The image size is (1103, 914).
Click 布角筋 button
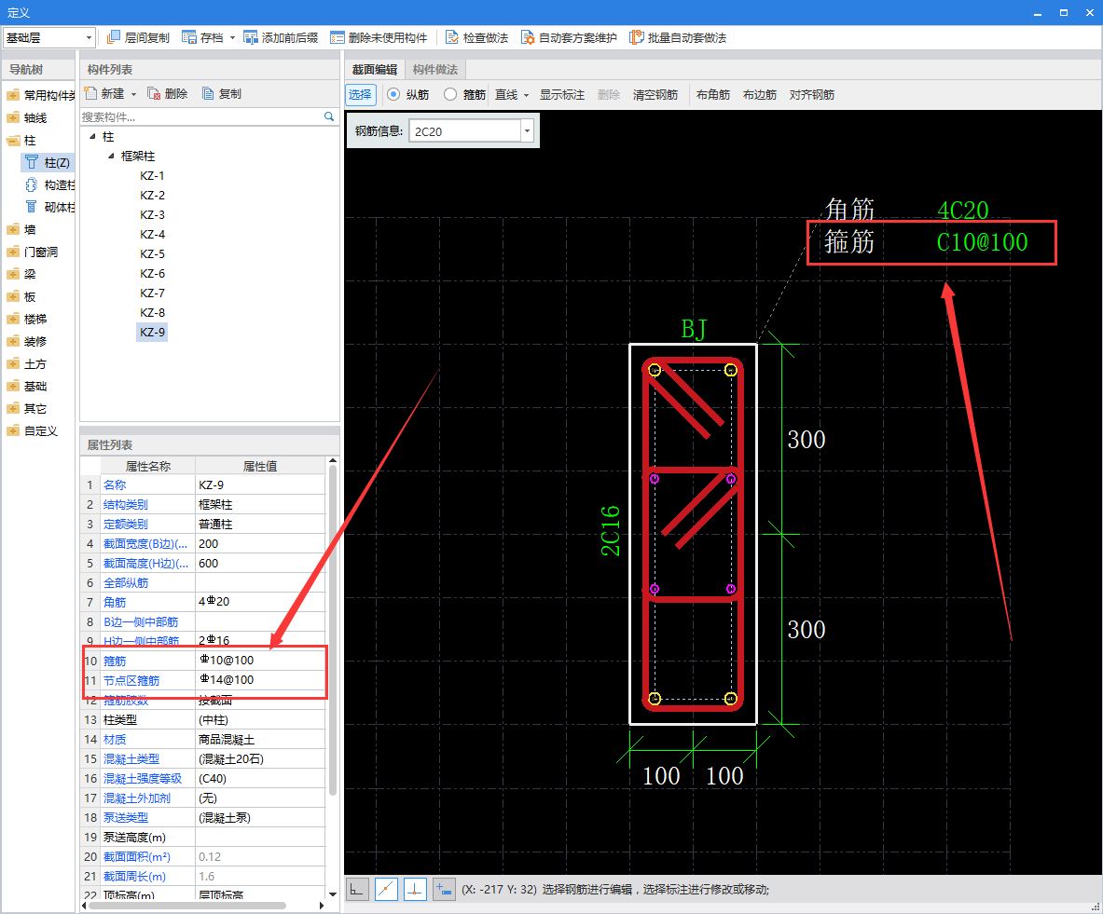click(712, 94)
